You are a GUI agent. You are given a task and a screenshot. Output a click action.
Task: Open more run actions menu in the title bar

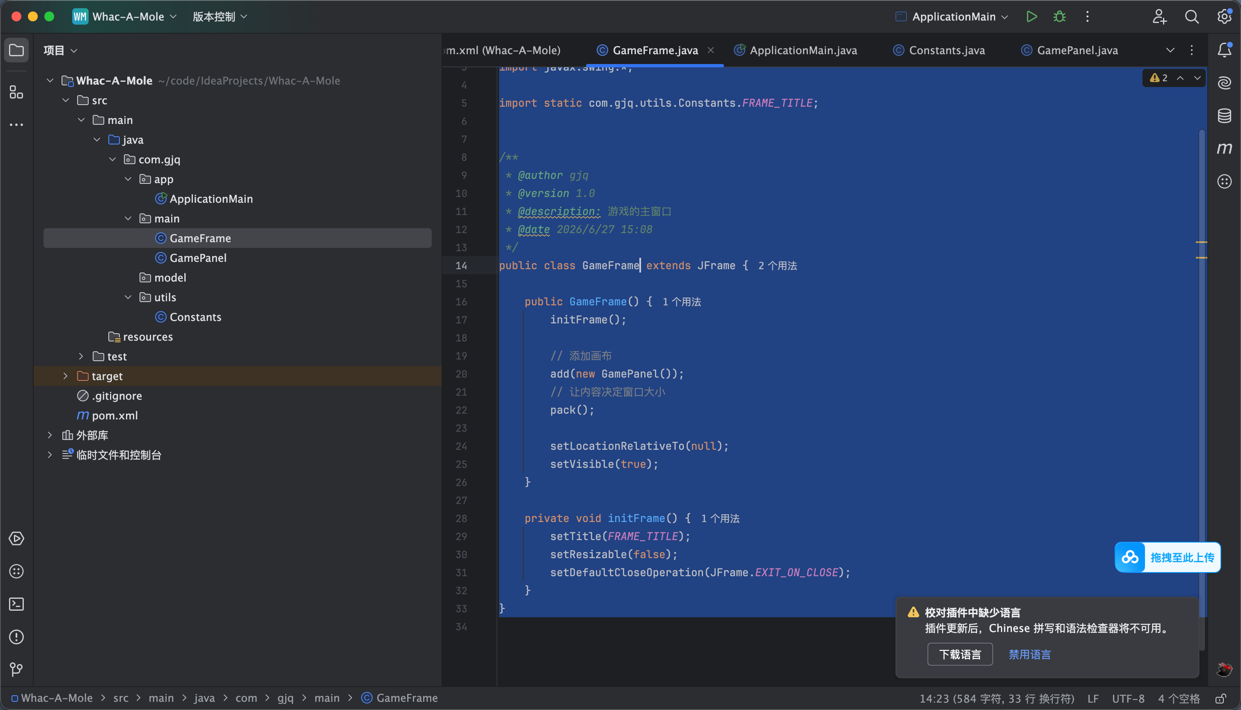[x=1088, y=16]
